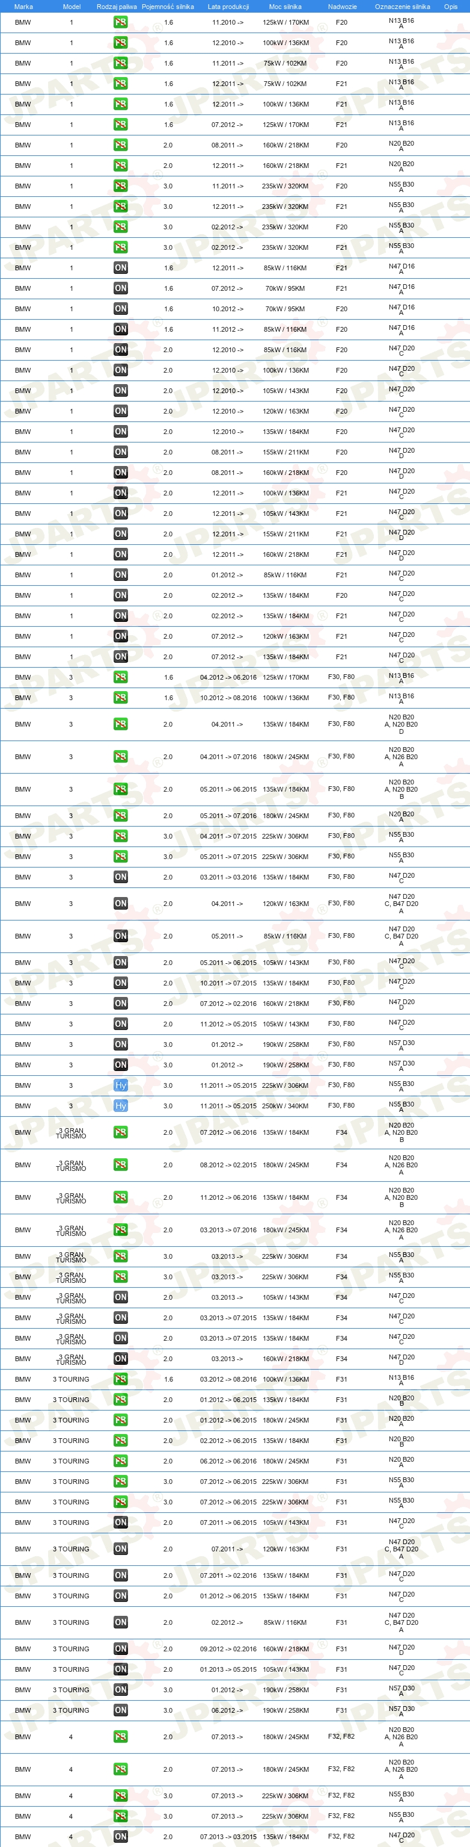Click the production date '11.2012 ->'
The image size is (470, 1847).
tap(228, 330)
